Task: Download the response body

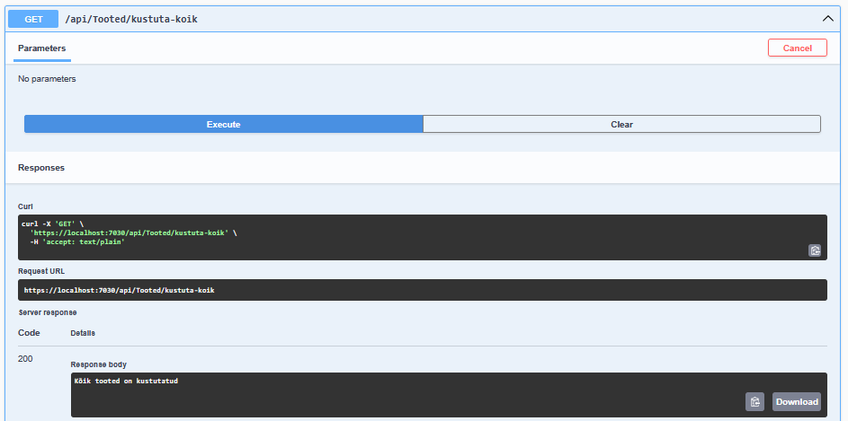Action: coord(796,401)
